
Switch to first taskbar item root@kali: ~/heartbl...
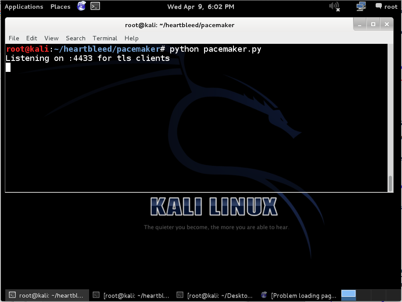[47, 295]
